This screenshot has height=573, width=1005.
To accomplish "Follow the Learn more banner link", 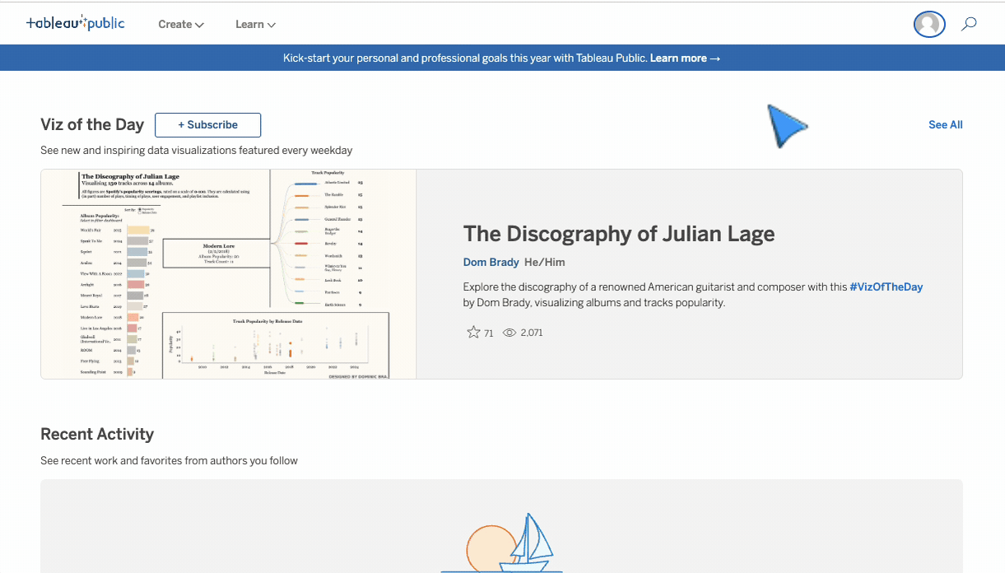I will pyautogui.click(x=685, y=58).
